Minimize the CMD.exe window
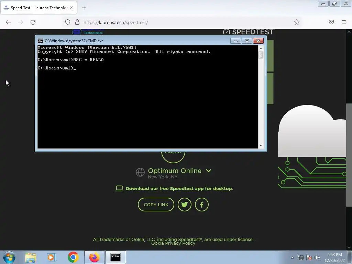Screen dimensions: 352x264 point(235,41)
